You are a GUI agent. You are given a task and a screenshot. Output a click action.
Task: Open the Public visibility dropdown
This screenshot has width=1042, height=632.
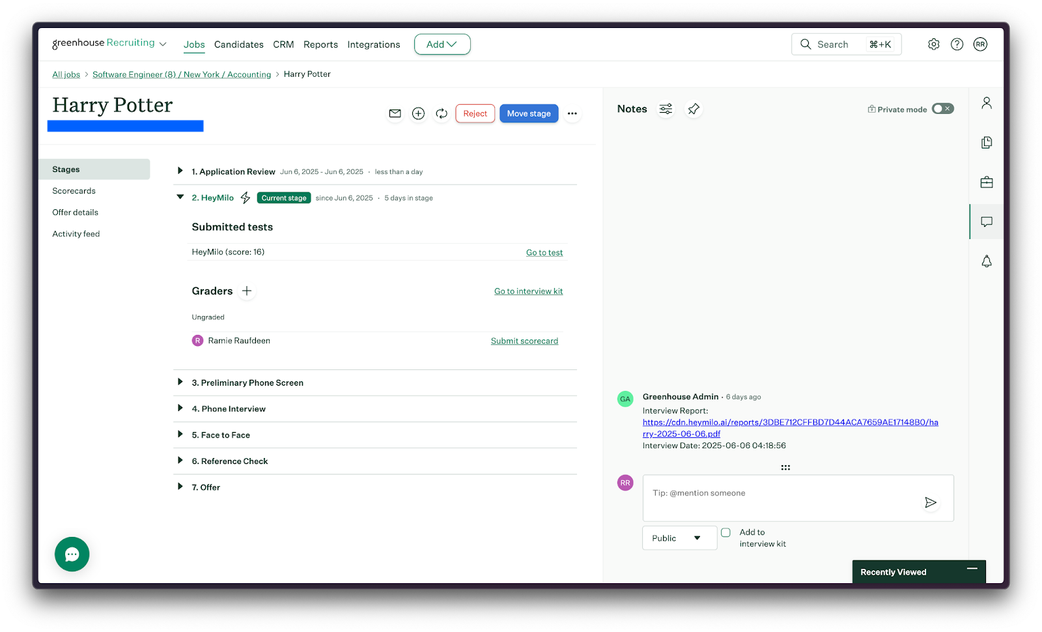coord(679,538)
